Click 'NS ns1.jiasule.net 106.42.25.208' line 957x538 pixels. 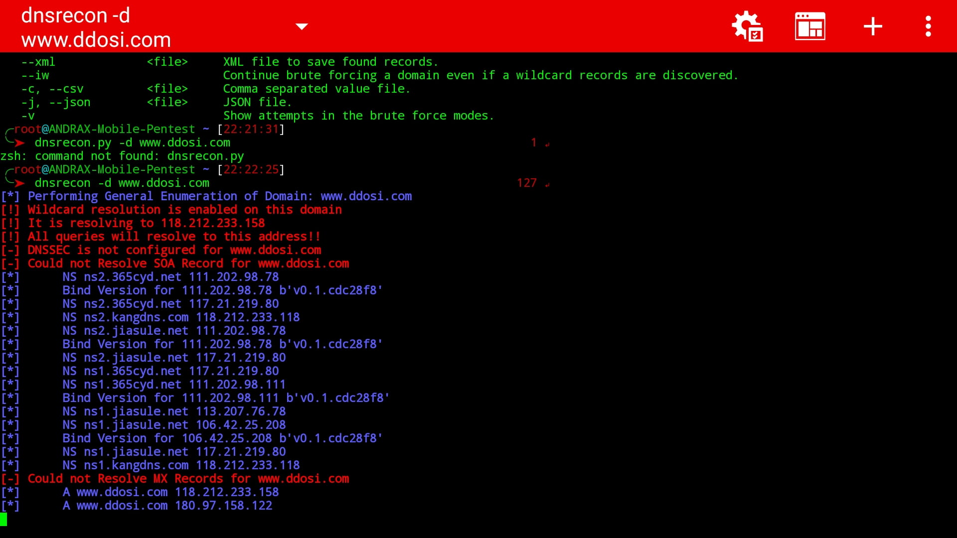click(174, 425)
